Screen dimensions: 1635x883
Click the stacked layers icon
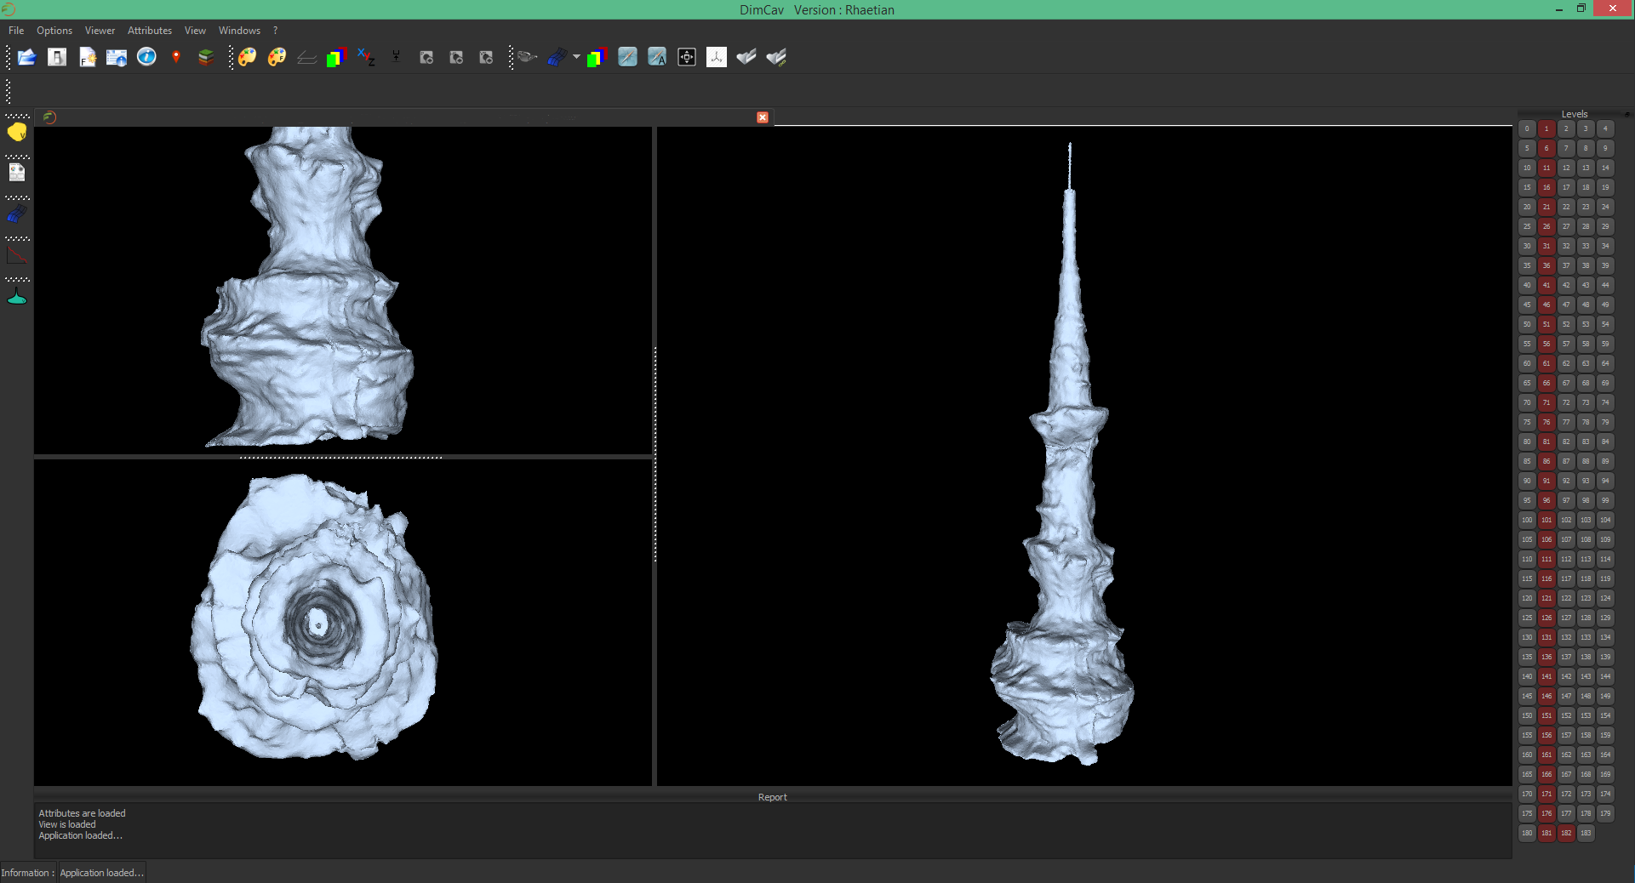tap(206, 57)
